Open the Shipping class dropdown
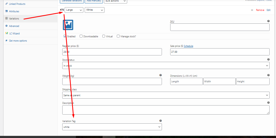 (x=166, y=95)
